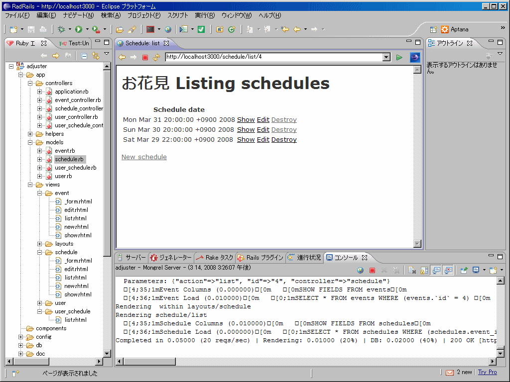
Task: Expand the helpers folder
Action: coord(30,134)
